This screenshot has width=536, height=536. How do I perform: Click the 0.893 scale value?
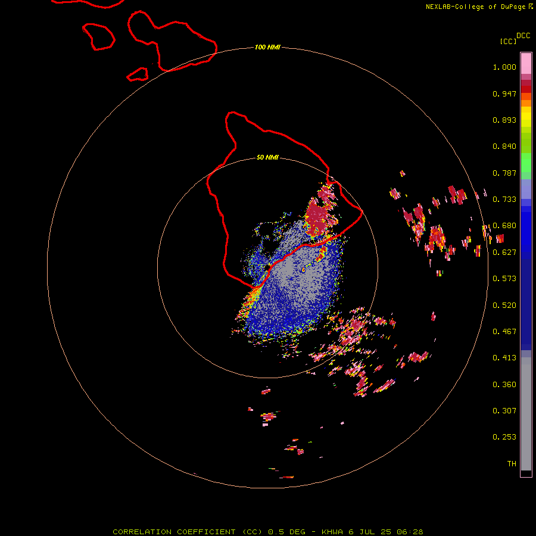pyautogui.click(x=504, y=120)
